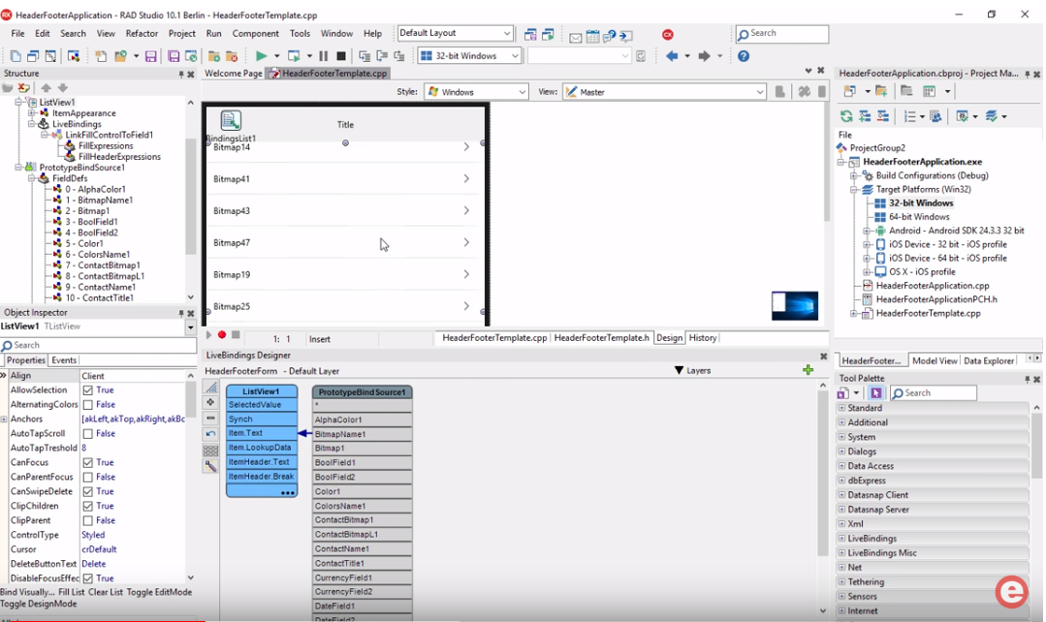Click in the IDE Search field at top
The height and width of the screenshot is (622, 1046).
click(781, 33)
